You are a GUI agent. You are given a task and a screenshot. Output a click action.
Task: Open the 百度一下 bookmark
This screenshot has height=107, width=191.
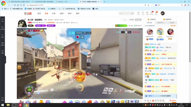5,9
